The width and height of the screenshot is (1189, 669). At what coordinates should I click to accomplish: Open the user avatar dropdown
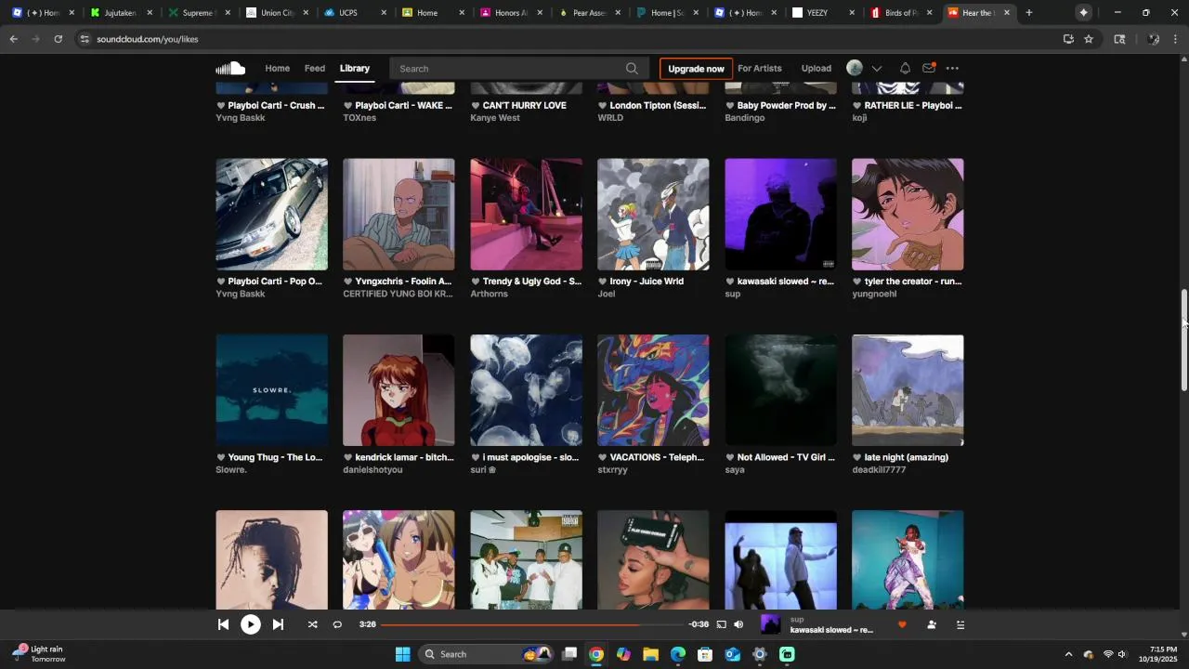coord(855,69)
